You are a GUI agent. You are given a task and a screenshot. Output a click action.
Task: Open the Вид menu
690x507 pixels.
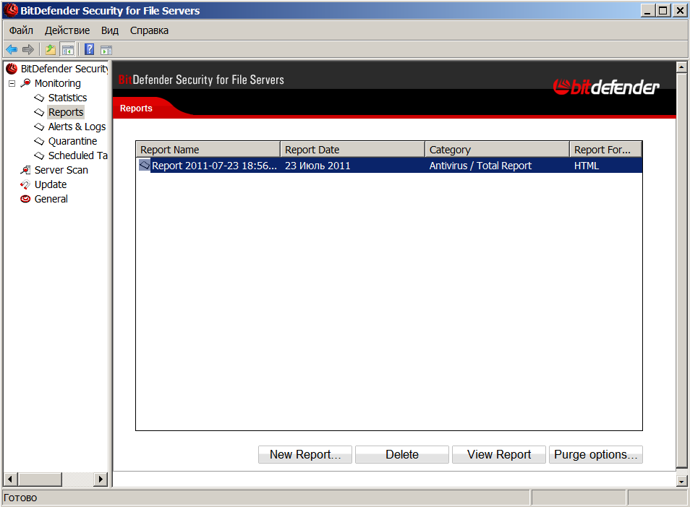pyautogui.click(x=110, y=30)
